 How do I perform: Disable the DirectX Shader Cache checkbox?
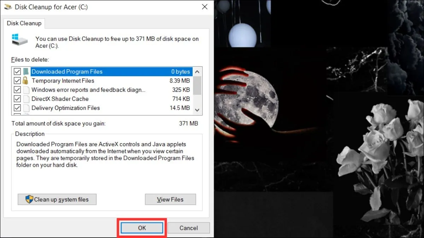tap(17, 99)
